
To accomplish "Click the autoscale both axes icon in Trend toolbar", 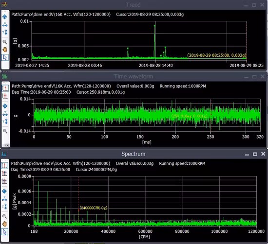I will coord(4,17).
